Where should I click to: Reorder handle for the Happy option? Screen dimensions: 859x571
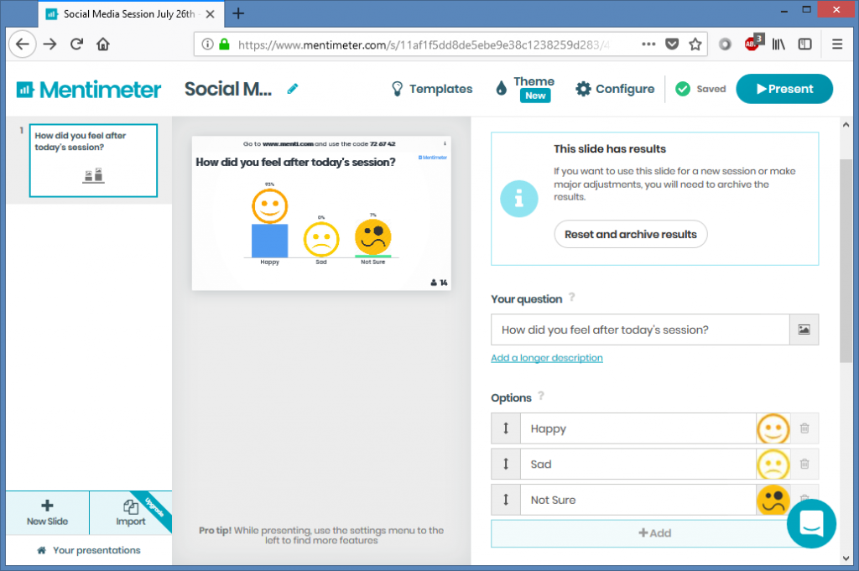click(506, 428)
